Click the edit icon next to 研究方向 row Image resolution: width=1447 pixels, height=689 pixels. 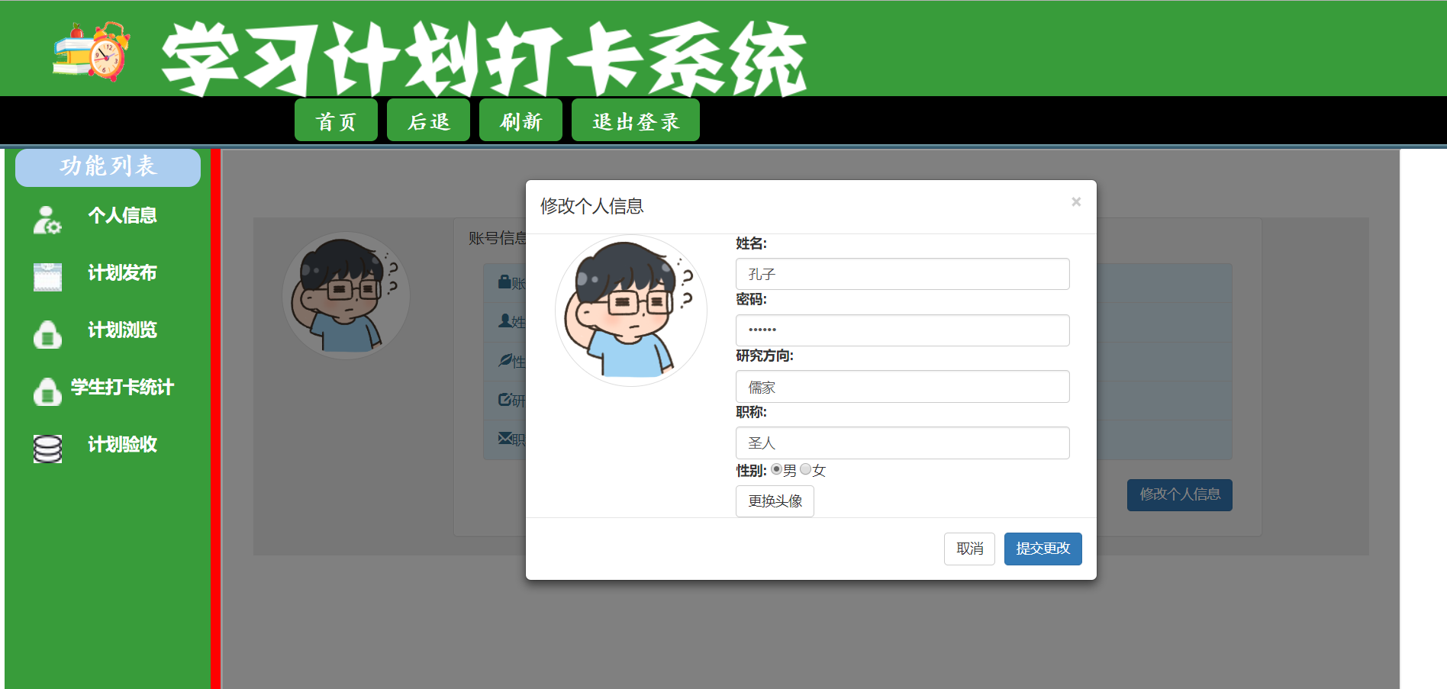504,400
